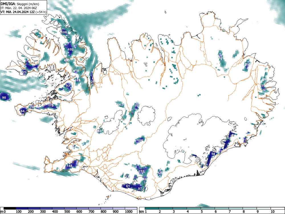The image size is (285, 214).
Task: Click the 85 visibility value label
Action: click(x=24, y=72)
